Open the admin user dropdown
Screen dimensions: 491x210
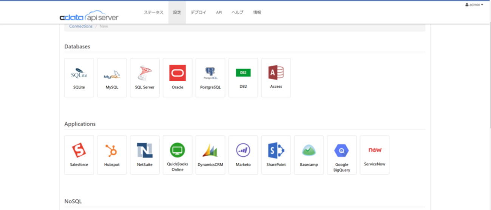[x=474, y=5]
